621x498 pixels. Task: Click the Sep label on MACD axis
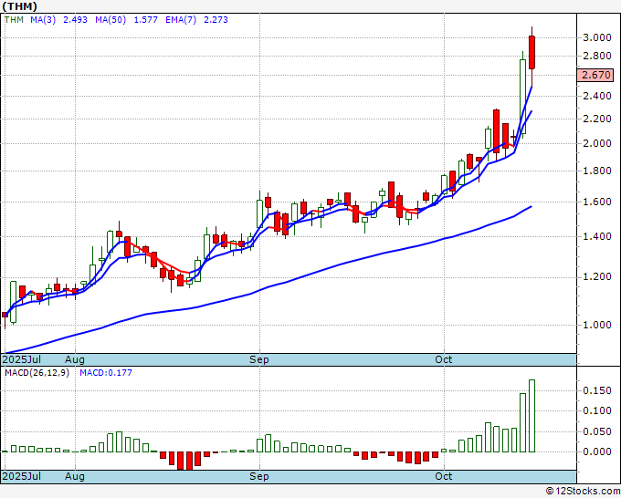pyautogui.click(x=259, y=476)
